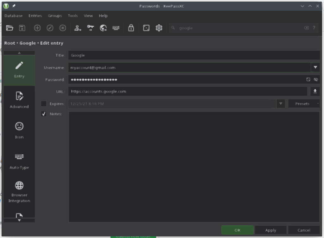Open the View menu
The width and height of the screenshot is (324, 238).
88,16
